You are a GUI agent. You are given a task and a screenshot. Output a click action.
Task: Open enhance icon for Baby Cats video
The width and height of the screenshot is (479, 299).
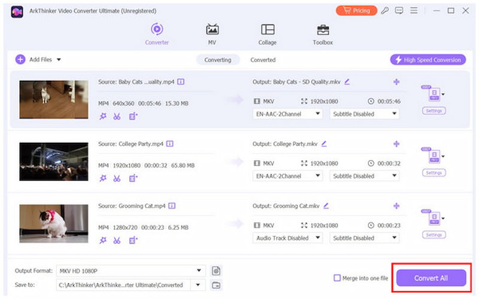pos(133,116)
